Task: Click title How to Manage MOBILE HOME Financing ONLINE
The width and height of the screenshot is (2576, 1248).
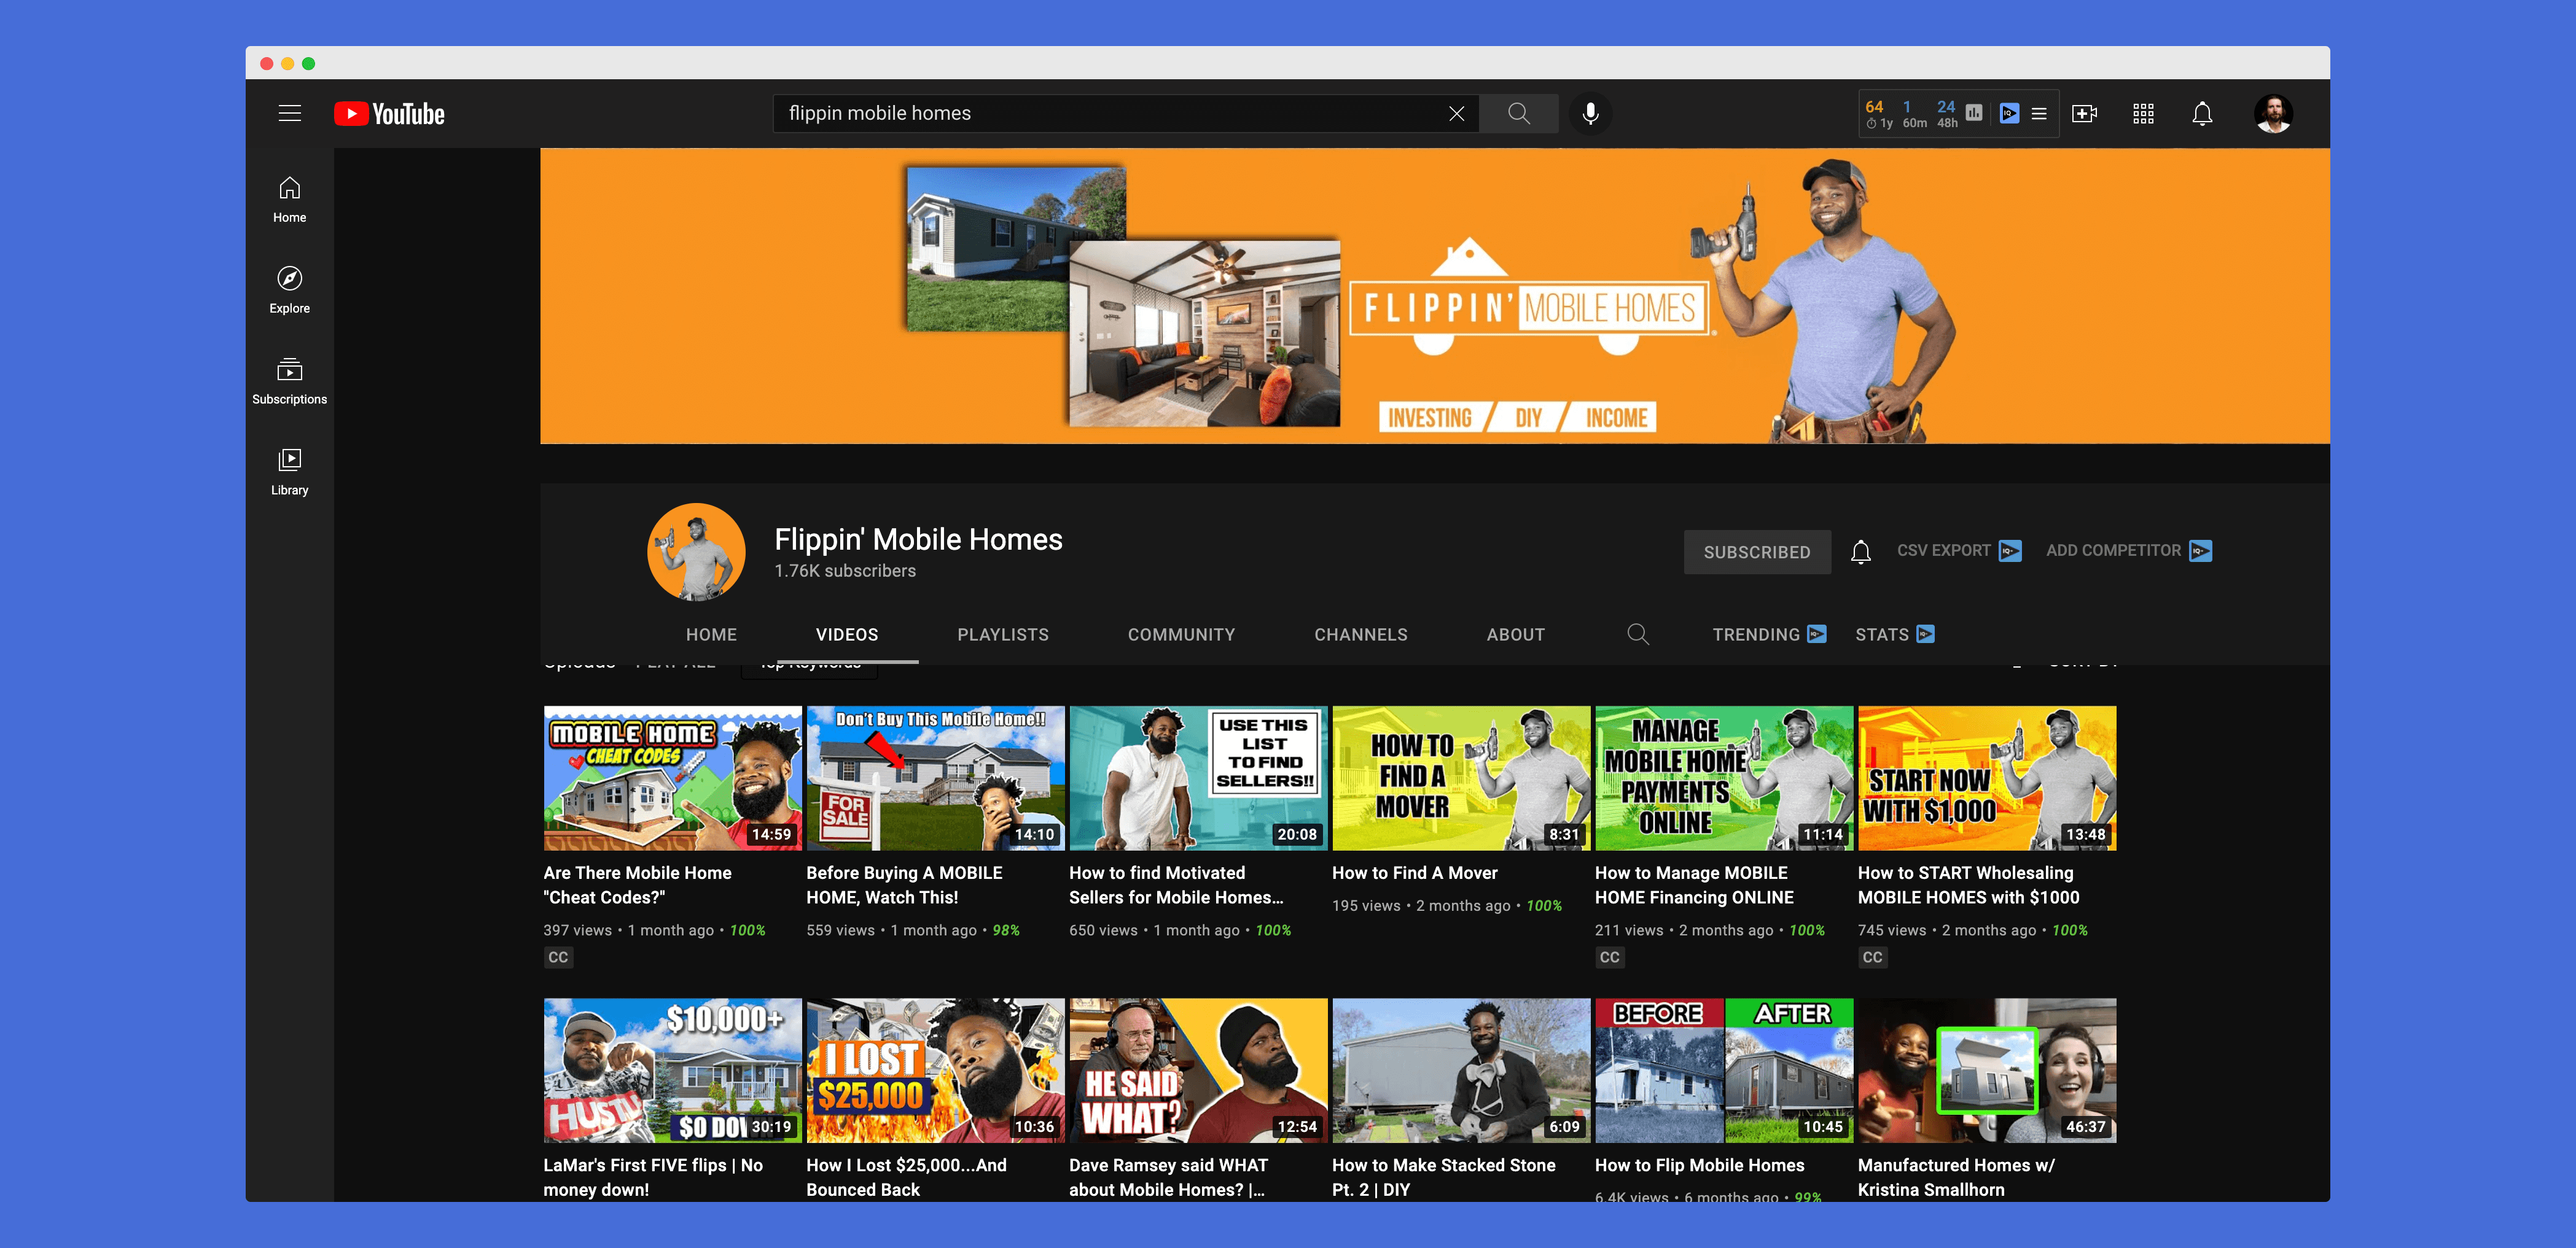Action: [1694, 885]
